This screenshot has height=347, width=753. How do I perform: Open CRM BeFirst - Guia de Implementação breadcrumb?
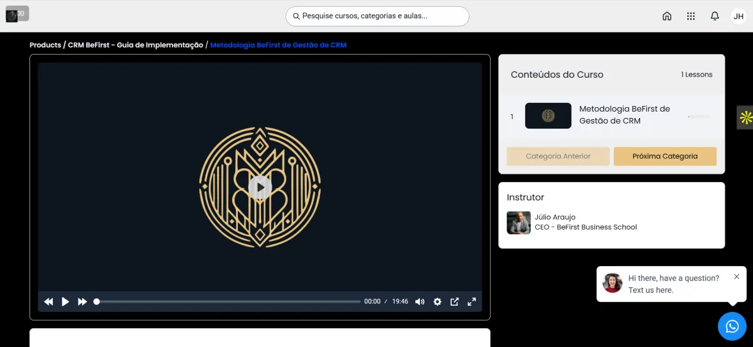pyautogui.click(x=136, y=45)
